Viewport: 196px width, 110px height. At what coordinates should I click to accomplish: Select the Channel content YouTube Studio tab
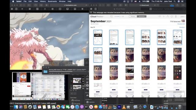pyautogui.click(x=162, y=9)
